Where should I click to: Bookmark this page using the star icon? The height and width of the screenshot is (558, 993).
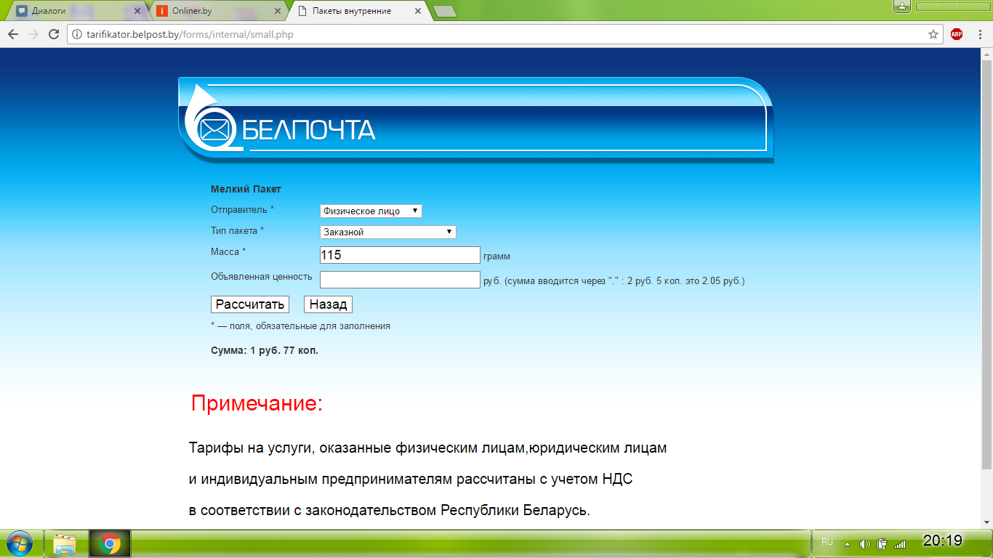[x=933, y=34]
